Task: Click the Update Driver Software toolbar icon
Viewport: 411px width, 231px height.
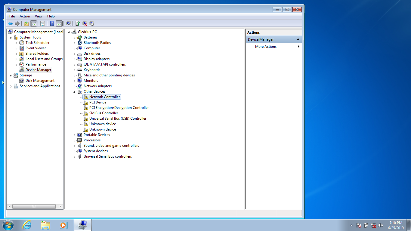Action: click(x=78, y=23)
